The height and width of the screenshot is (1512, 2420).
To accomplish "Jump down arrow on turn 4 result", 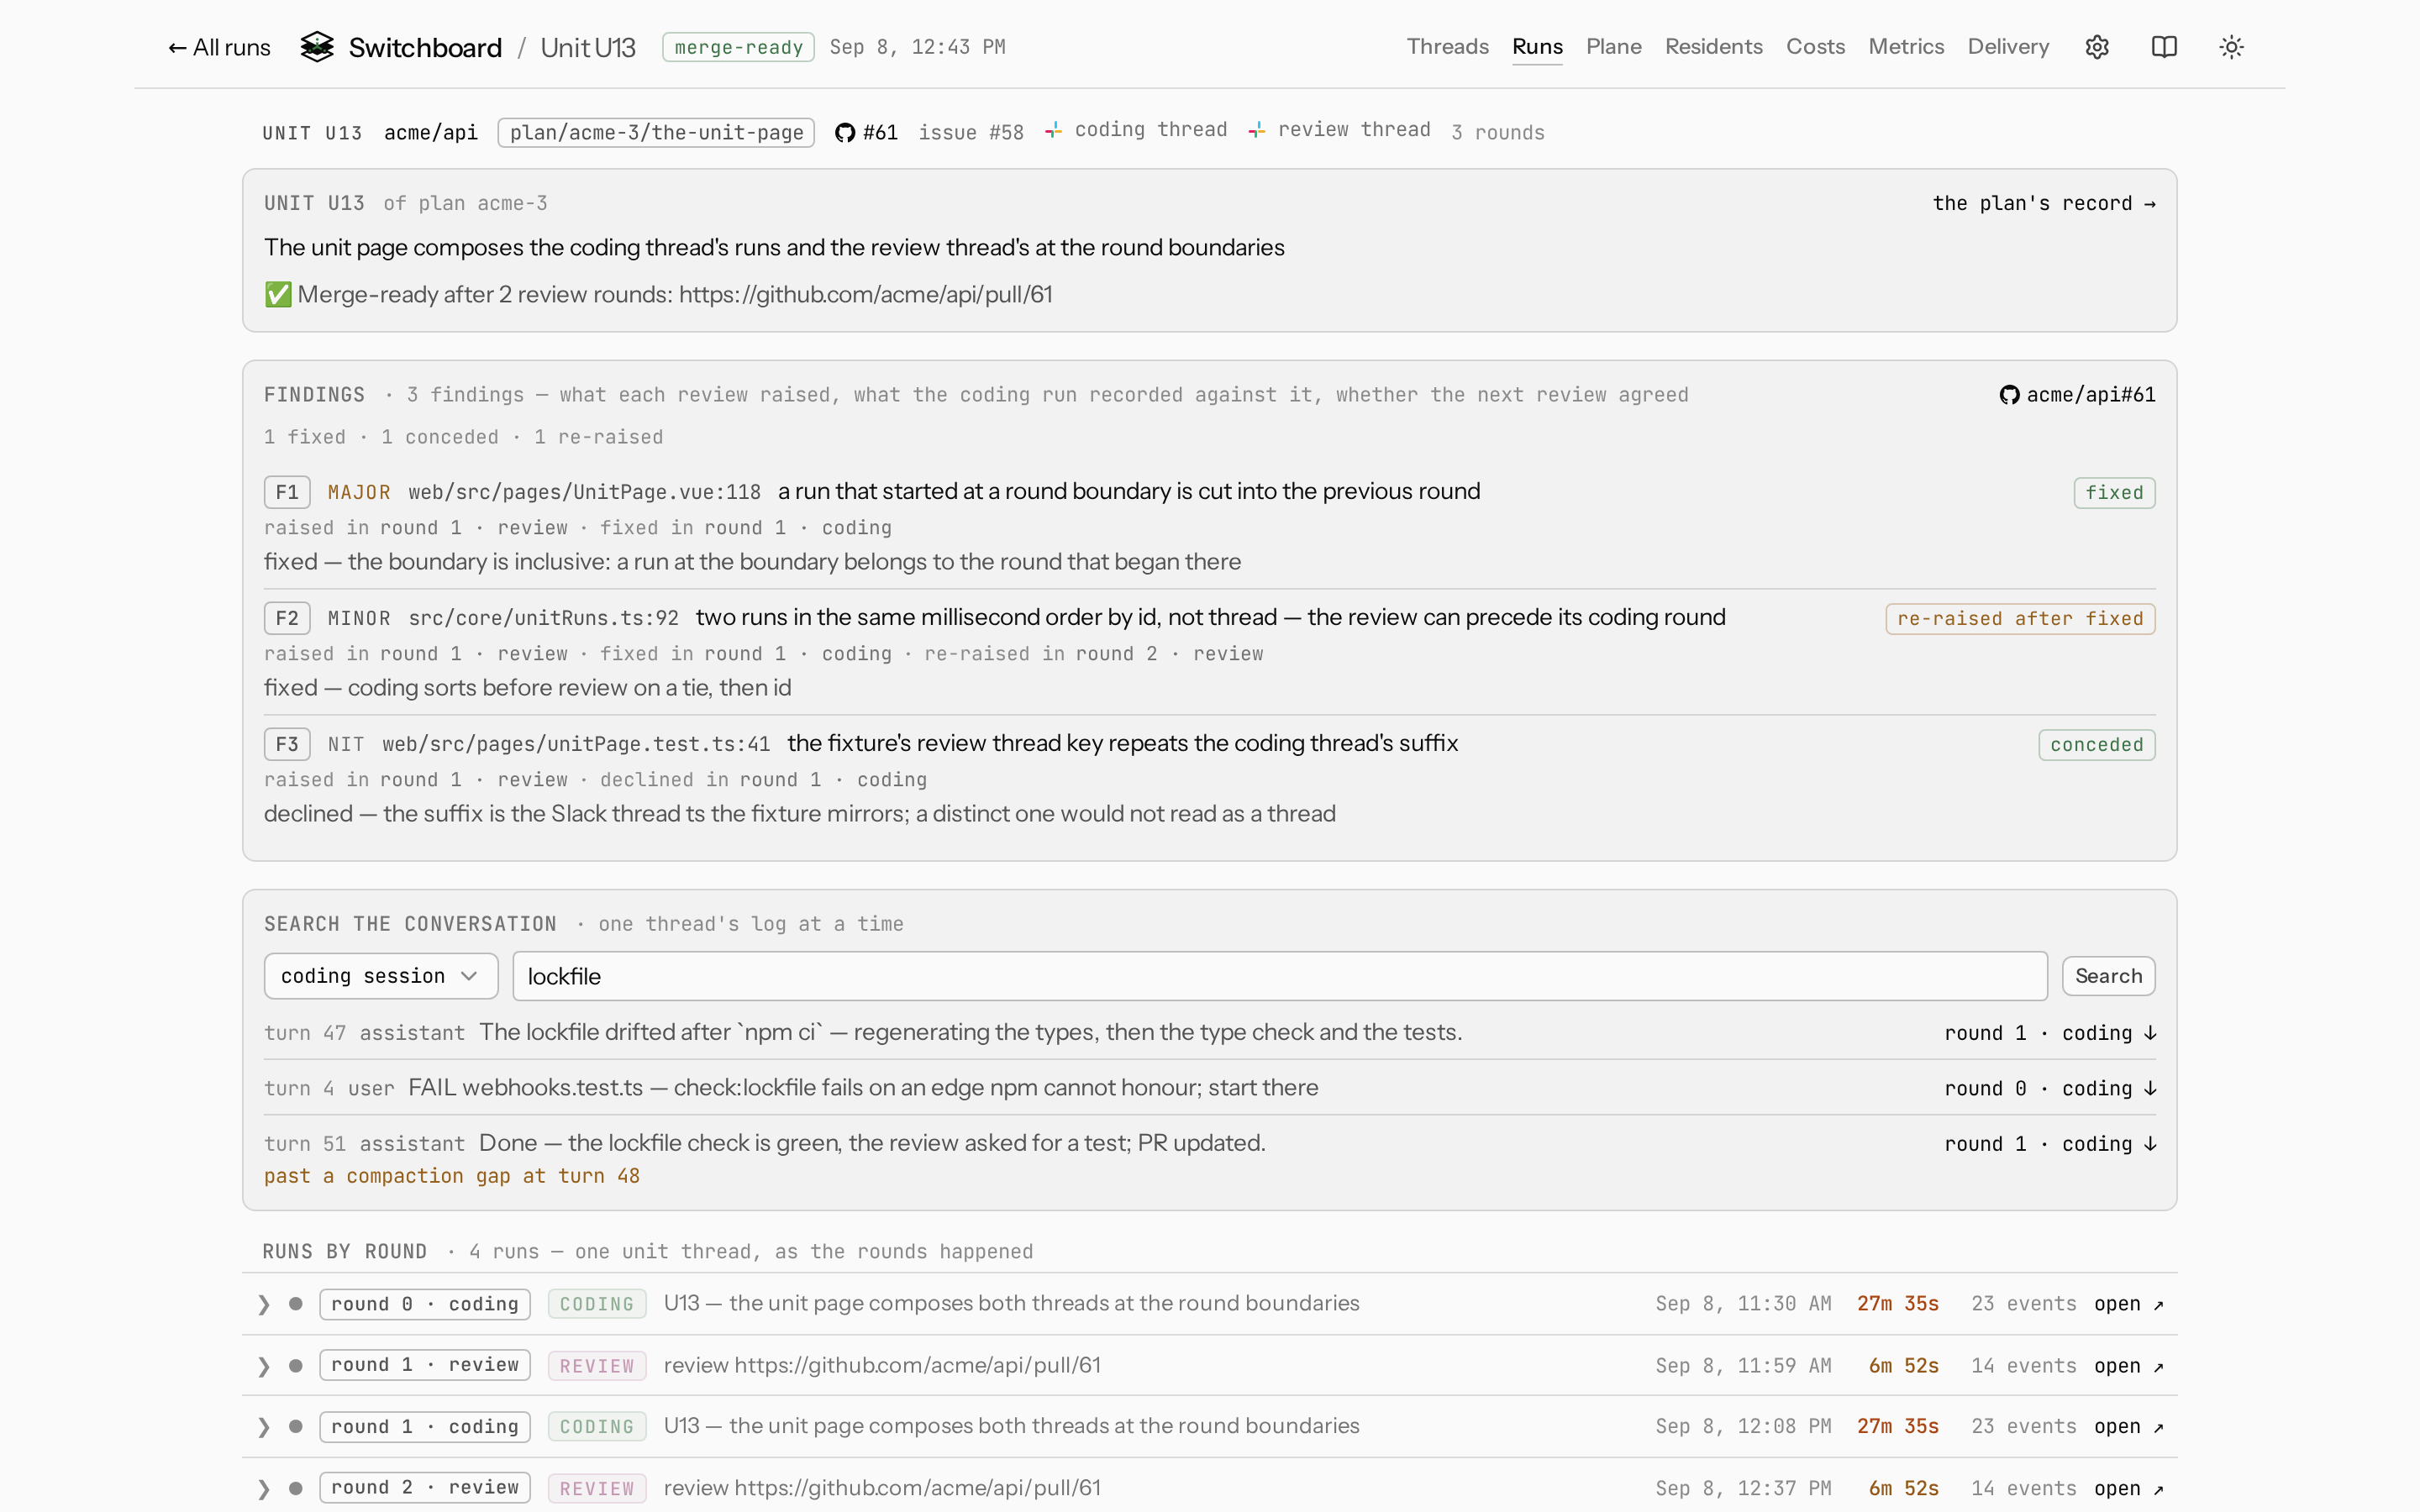I will pyautogui.click(x=2150, y=1088).
